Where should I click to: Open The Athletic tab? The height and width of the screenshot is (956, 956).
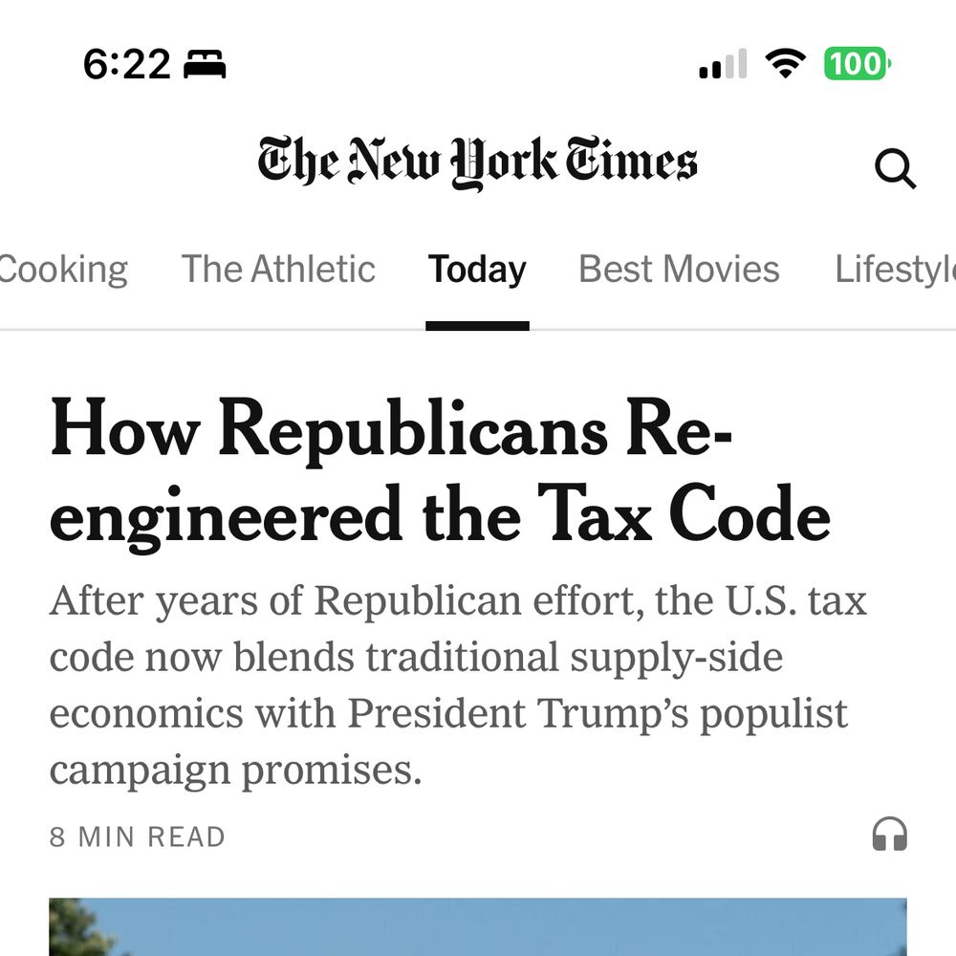[x=278, y=269]
